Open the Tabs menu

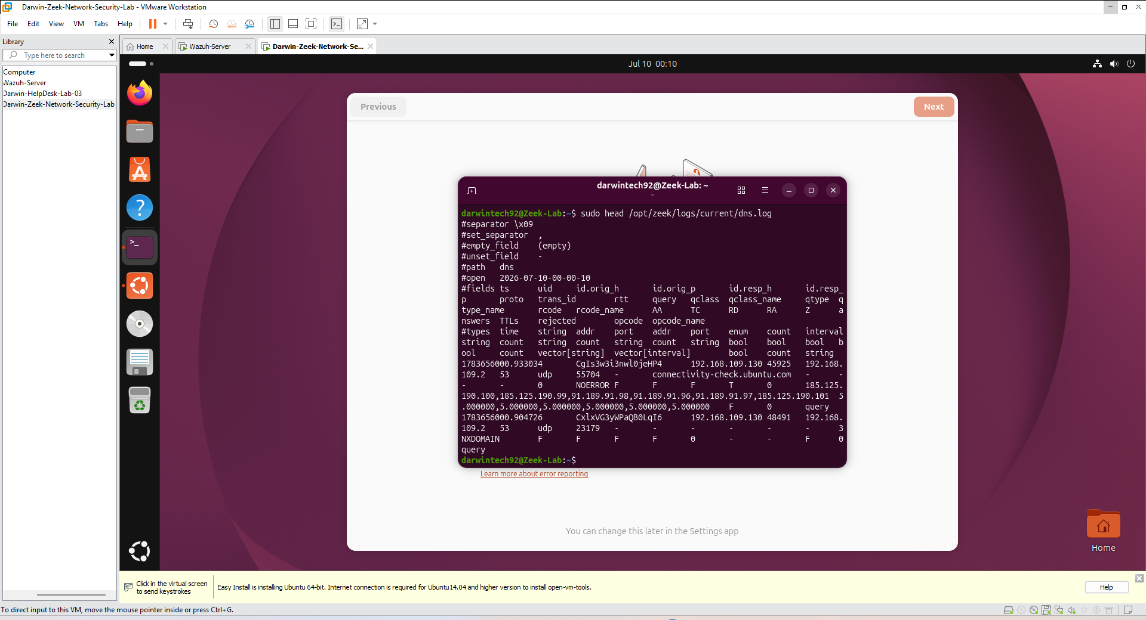pyautogui.click(x=101, y=24)
